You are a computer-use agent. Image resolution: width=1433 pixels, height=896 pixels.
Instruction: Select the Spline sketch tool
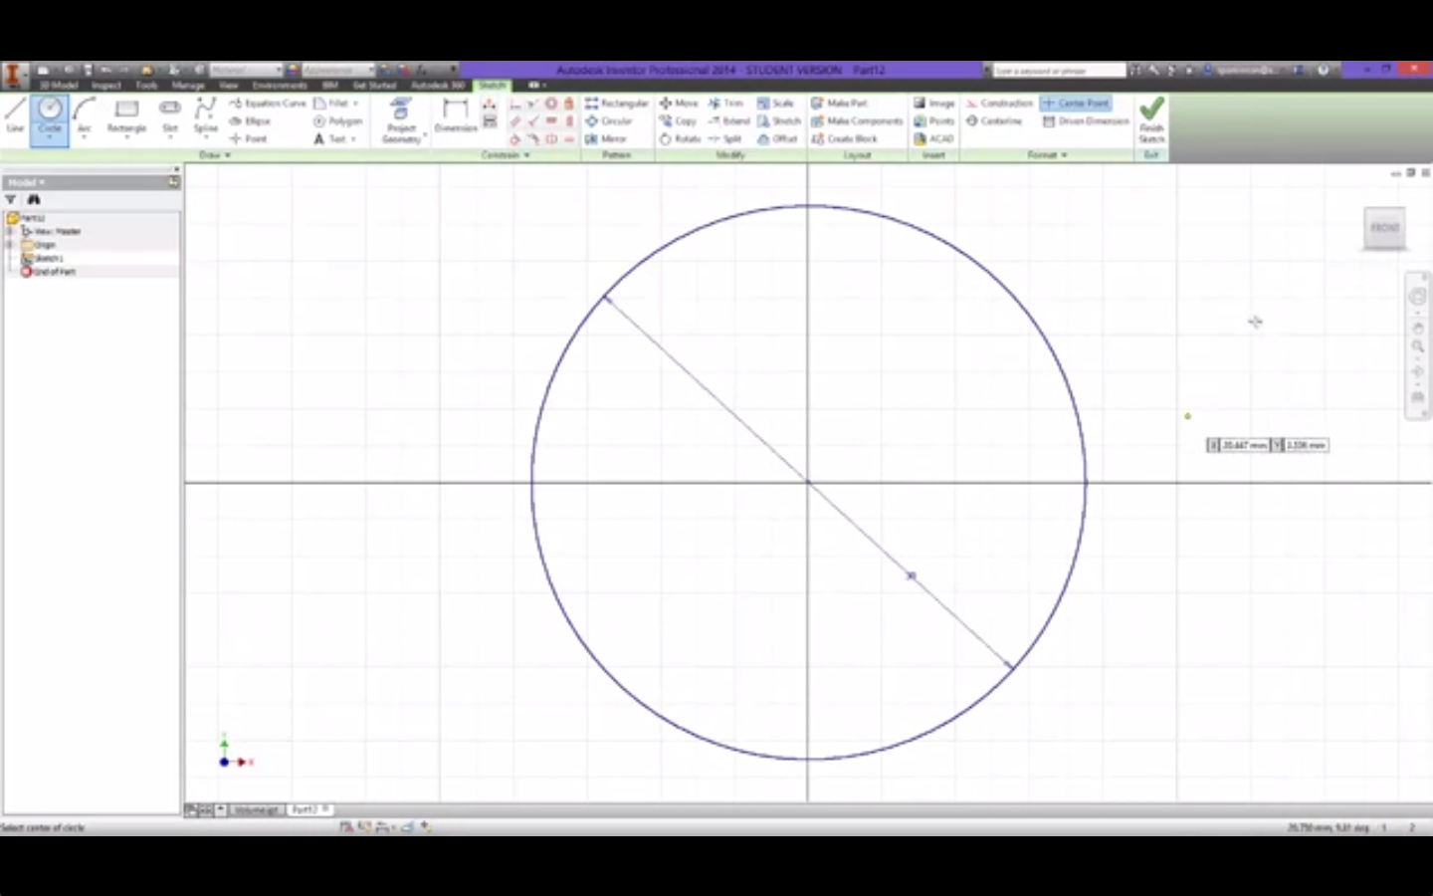[x=205, y=116]
